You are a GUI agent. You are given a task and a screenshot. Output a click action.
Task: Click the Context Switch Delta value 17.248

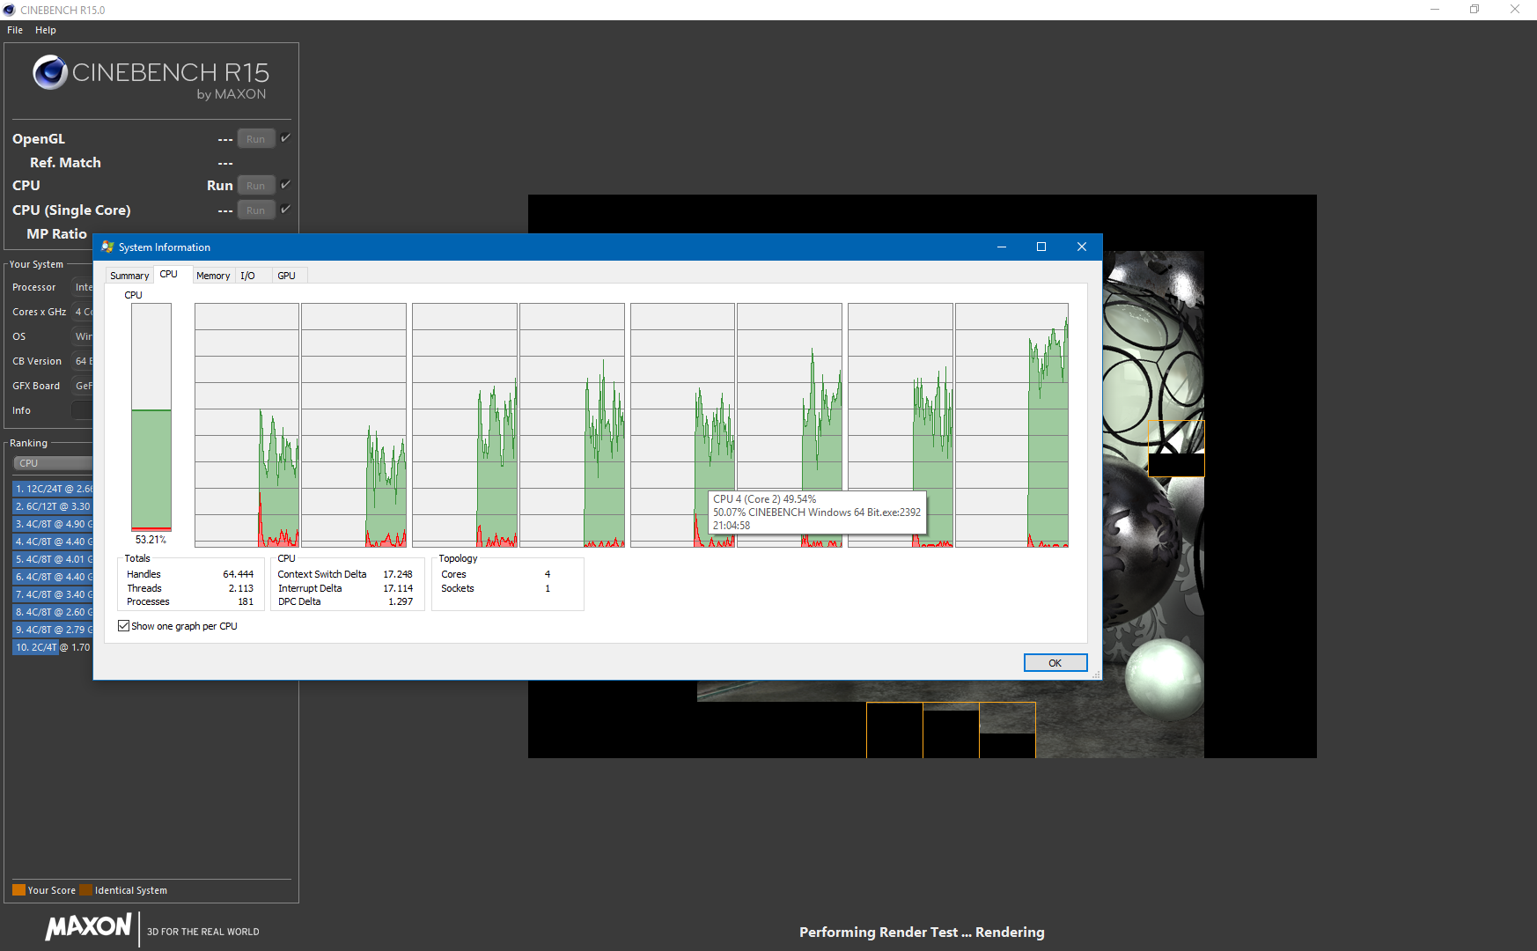(x=398, y=574)
